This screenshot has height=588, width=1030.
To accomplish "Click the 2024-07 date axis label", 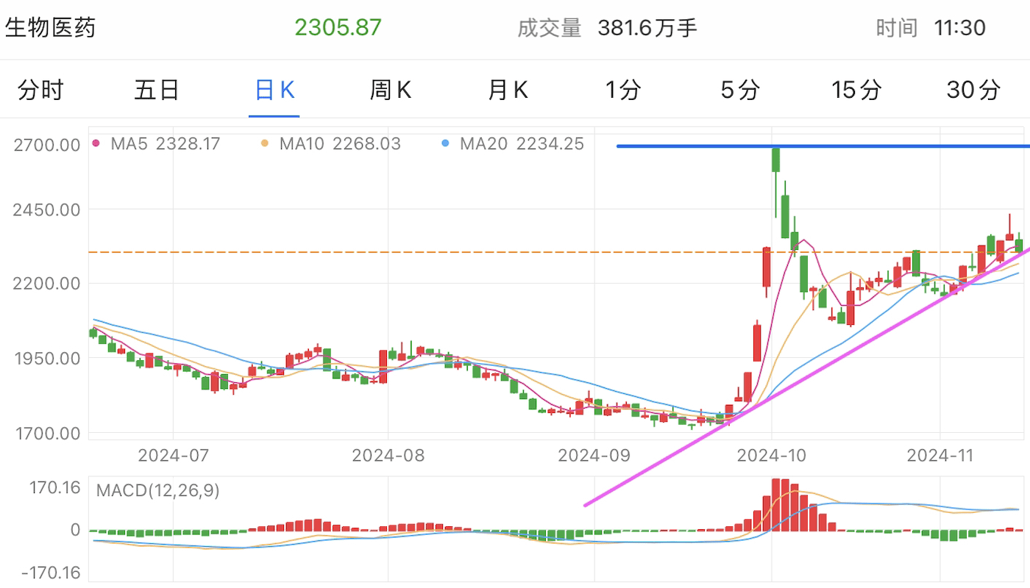I will (x=174, y=456).
